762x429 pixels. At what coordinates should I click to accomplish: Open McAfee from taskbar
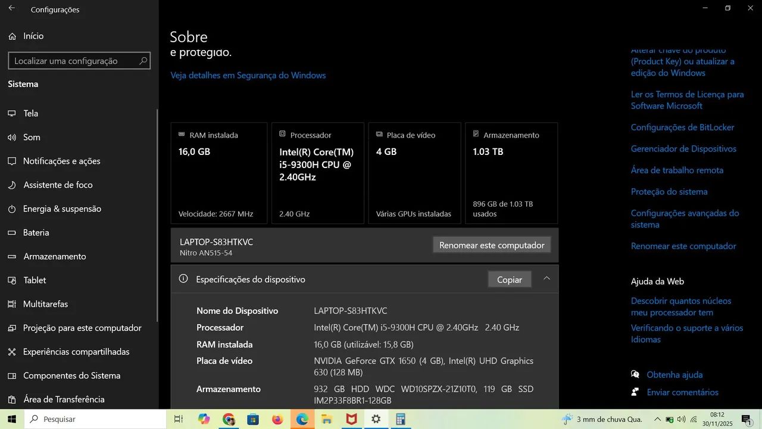point(351,419)
